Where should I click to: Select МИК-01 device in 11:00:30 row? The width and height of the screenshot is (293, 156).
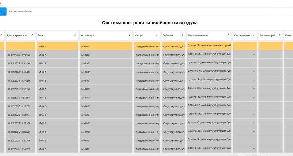coord(106,132)
